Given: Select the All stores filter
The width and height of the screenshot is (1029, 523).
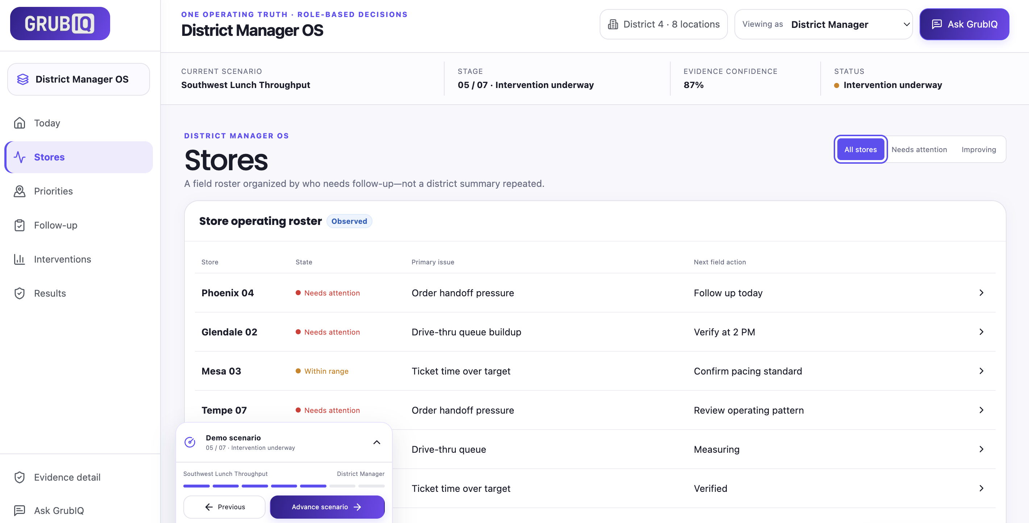Looking at the screenshot, I should [861, 149].
